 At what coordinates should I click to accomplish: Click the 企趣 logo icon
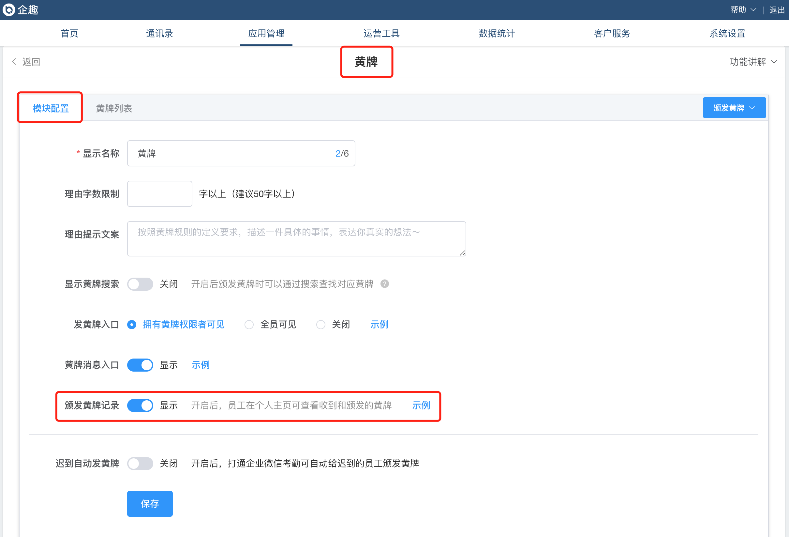click(9, 9)
